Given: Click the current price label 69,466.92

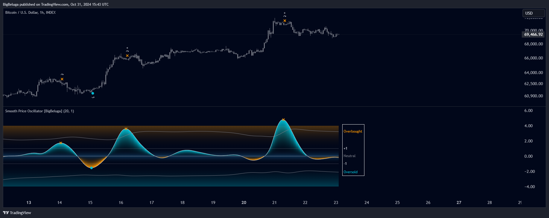Looking at the screenshot, I should coord(533,35).
